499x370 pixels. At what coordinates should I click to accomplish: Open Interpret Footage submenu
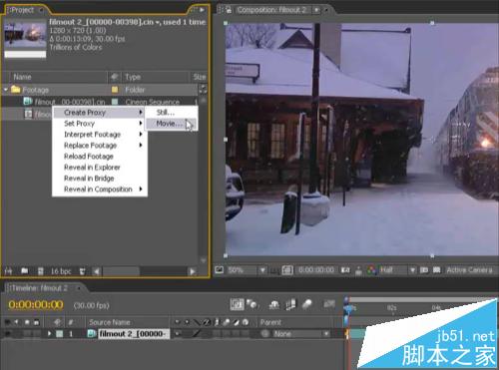click(100, 135)
